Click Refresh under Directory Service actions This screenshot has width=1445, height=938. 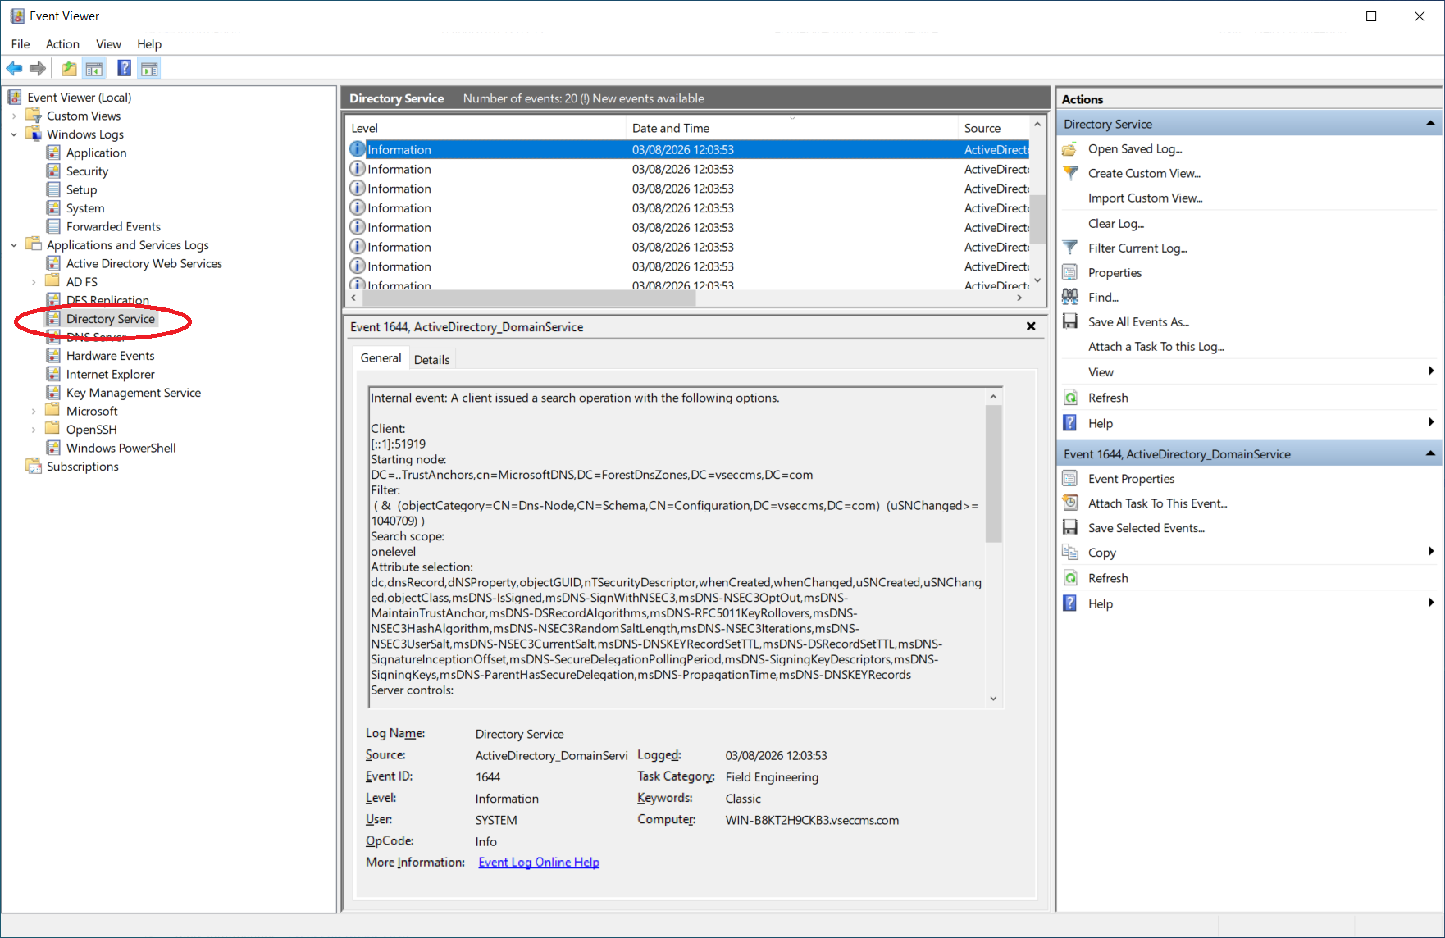coord(1108,398)
